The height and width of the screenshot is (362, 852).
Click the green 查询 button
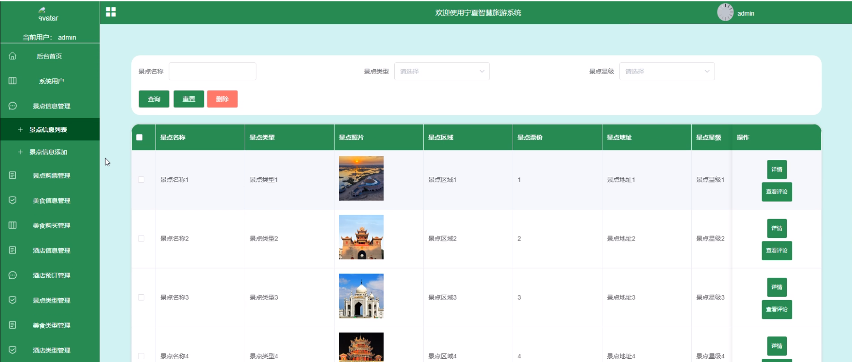click(x=154, y=99)
